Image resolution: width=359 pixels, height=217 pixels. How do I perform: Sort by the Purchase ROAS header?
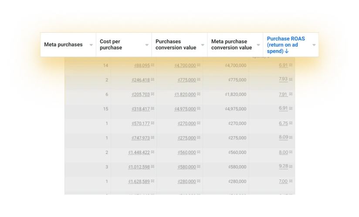[286, 45]
